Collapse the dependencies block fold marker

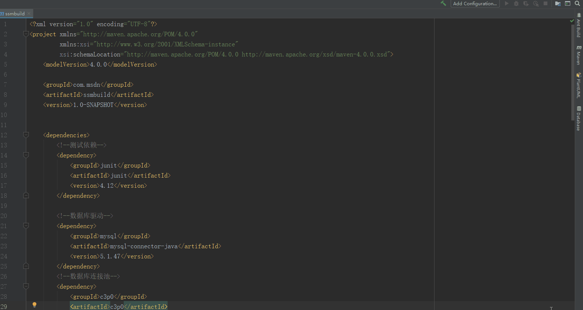coord(26,135)
